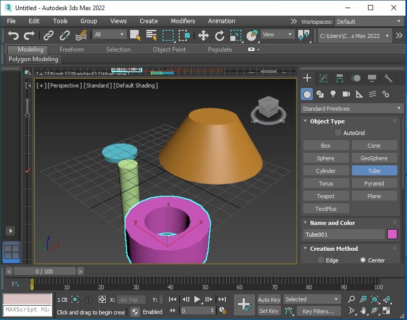Click Select and Place tool icon

pos(252,35)
